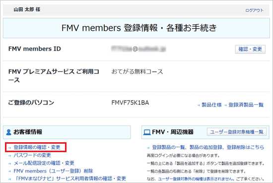Screen dimensions: 273x183
Task: Click the FMV プレミアムサービス ご利用コース label
Action: 54,76
